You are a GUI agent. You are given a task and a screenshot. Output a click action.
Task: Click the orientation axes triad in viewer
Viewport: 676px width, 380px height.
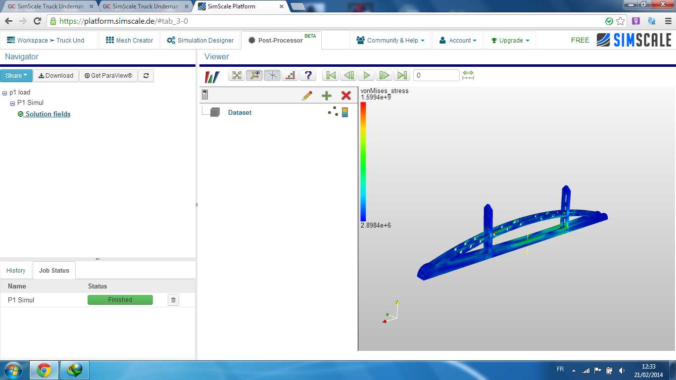(x=390, y=312)
